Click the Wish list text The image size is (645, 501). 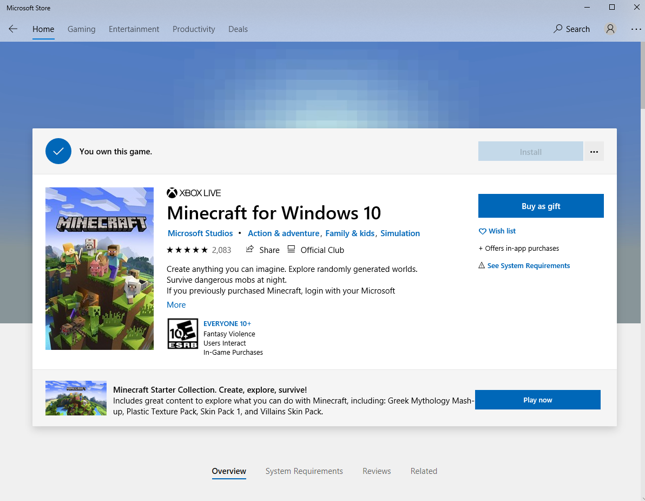coord(502,231)
